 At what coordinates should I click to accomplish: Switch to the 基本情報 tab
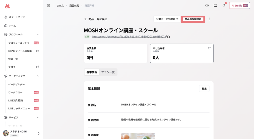(92, 72)
